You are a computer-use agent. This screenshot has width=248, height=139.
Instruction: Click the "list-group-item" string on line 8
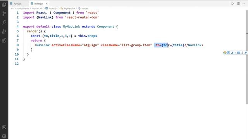(136, 45)
